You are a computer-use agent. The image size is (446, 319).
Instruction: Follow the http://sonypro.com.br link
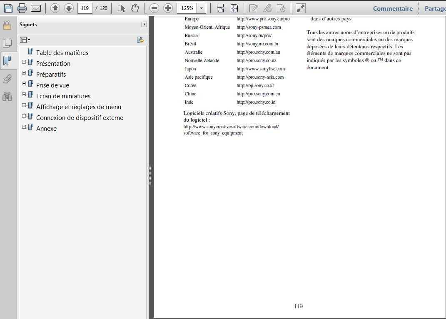coord(258,44)
